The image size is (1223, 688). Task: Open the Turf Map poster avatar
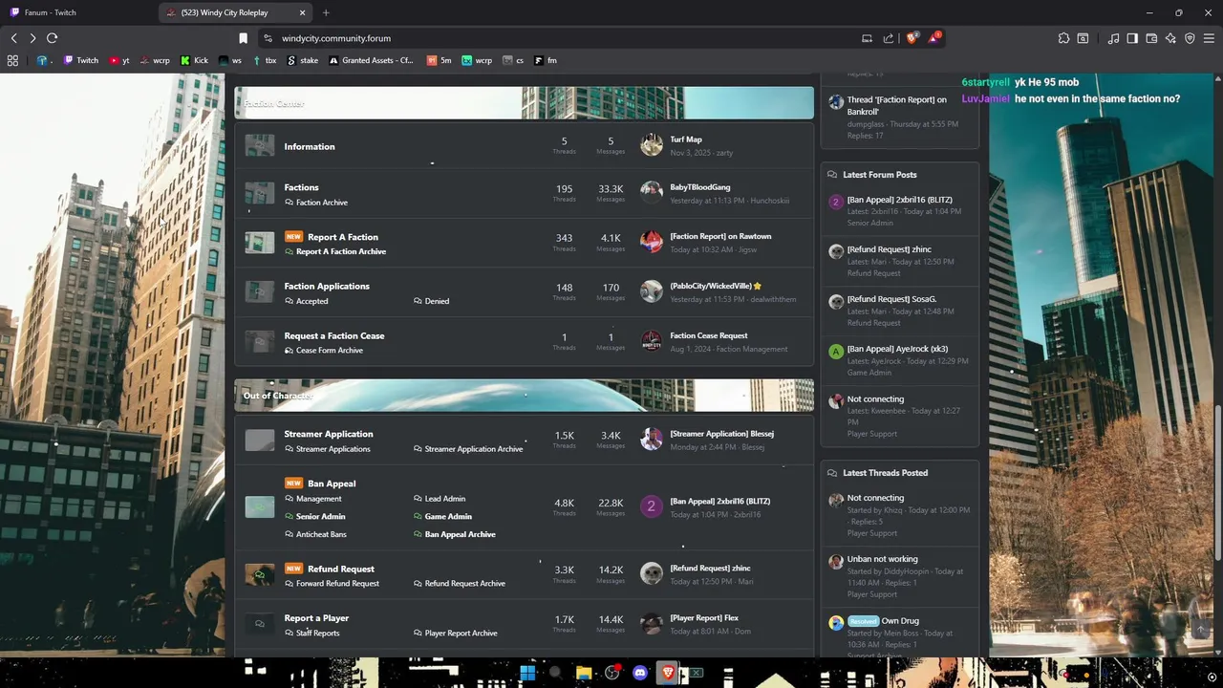652,145
